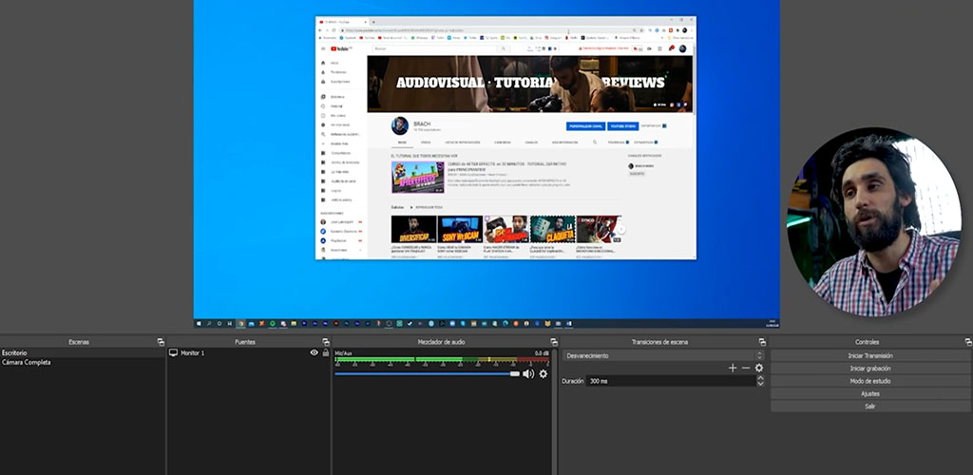This screenshot has height=475, width=973.
Task: Remove the transition with minus icon
Action: click(x=745, y=368)
